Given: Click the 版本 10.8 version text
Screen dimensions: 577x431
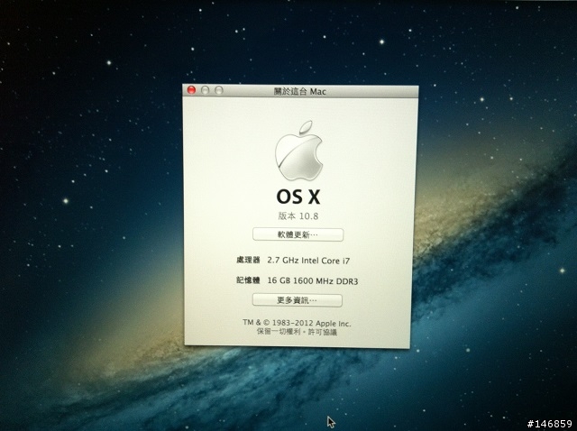Looking at the screenshot, I should [298, 216].
